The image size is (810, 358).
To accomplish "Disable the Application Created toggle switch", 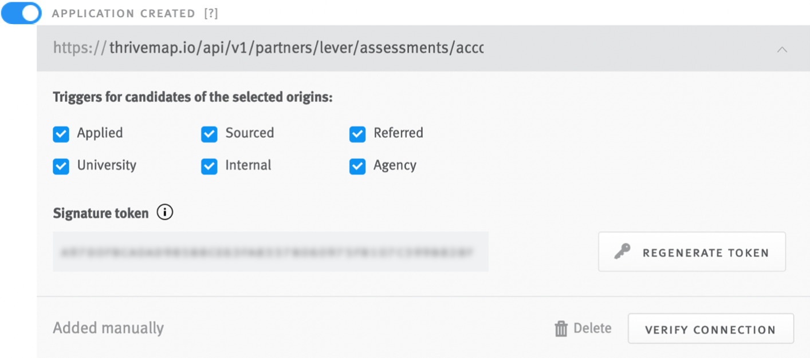I will pyautogui.click(x=21, y=13).
